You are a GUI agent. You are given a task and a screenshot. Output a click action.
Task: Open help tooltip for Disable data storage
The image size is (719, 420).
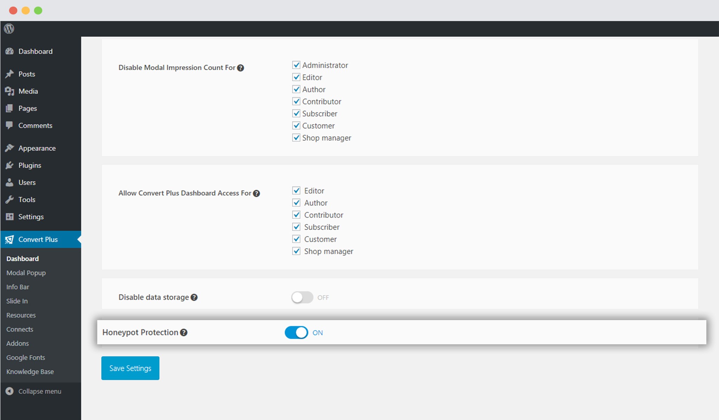[194, 297]
